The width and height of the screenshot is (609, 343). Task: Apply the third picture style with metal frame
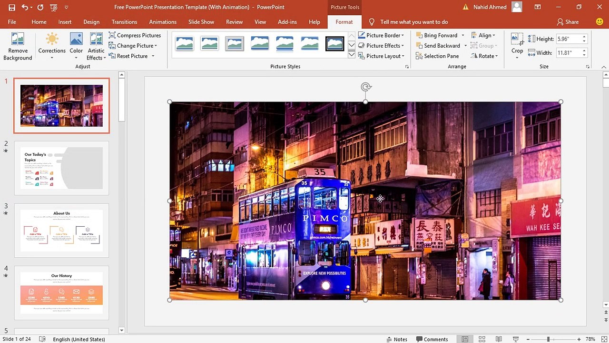click(x=235, y=43)
